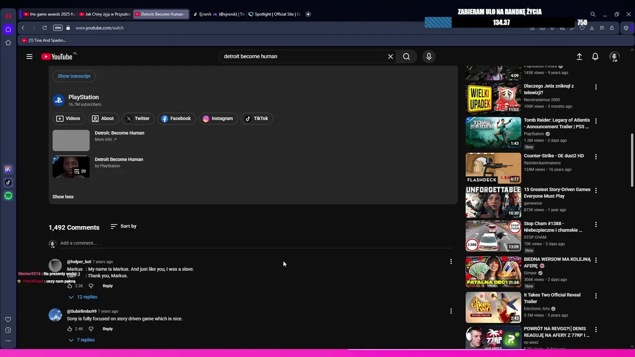Like the @helper_bot comment
The image size is (635, 357).
(x=70, y=286)
